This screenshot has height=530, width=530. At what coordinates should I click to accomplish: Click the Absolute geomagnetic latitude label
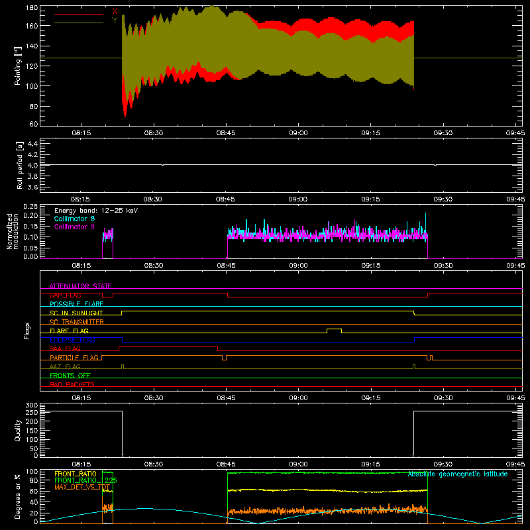pyautogui.click(x=458, y=474)
